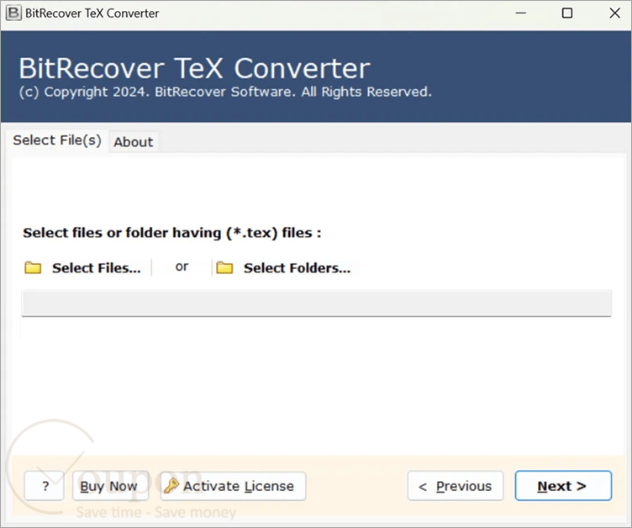The height and width of the screenshot is (528, 632).
Task: Minimize the BitRecover TeX Converter window
Action: click(x=521, y=13)
